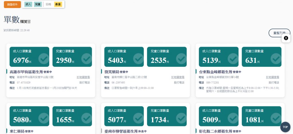This screenshot has width=293, height=134.
Task: Click checkmark icon on the 5080 adult mask tile
Action: coord(44,118)
